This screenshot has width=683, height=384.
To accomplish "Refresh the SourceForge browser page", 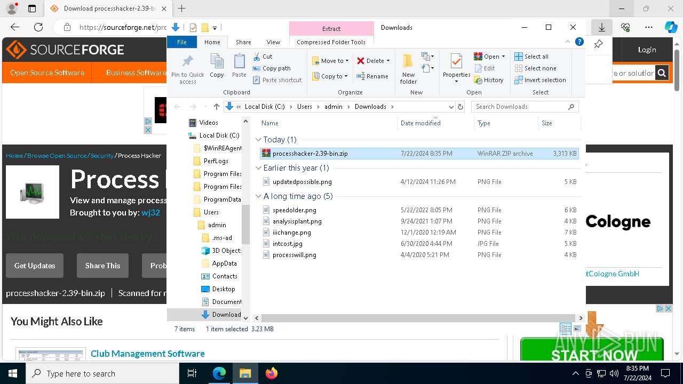I will (38, 27).
